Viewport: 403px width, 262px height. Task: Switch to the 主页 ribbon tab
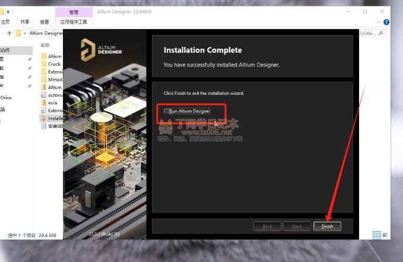pos(5,22)
